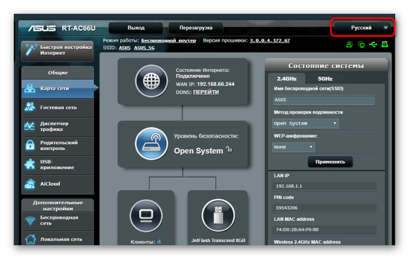Click the green USB status icon
The width and height of the screenshot is (409, 259).
coord(373,44)
